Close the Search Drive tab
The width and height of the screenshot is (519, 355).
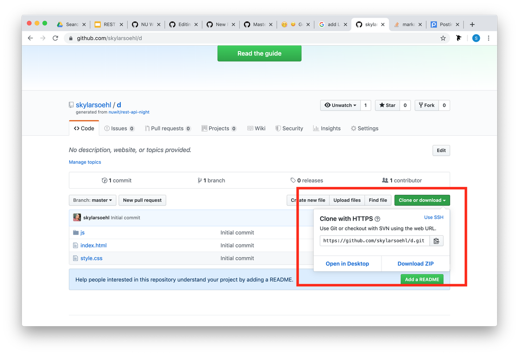(x=84, y=24)
